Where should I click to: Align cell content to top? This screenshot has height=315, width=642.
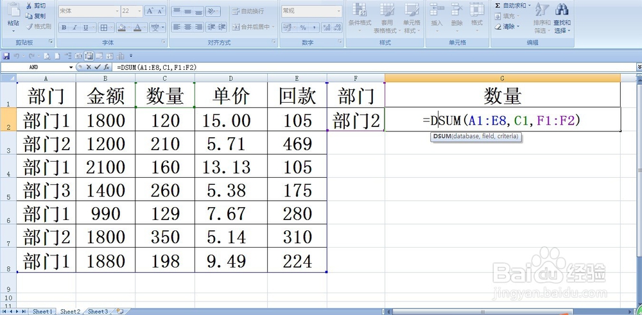[177, 11]
